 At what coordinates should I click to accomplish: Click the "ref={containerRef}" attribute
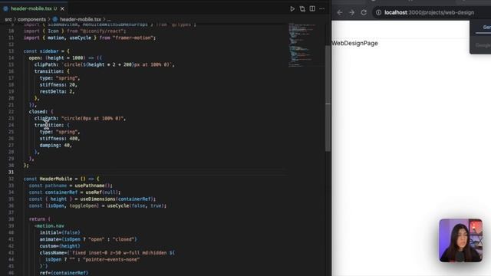tap(64, 273)
